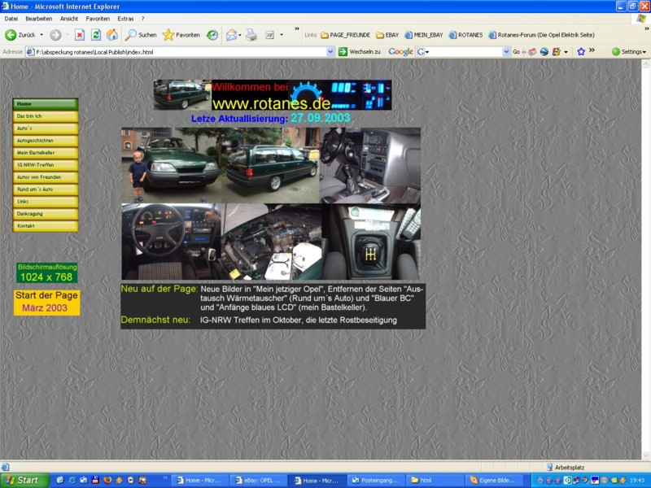Image resolution: width=651 pixels, height=488 pixels.
Task: Click the gear shifter photo thumbnail
Action: point(373,242)
